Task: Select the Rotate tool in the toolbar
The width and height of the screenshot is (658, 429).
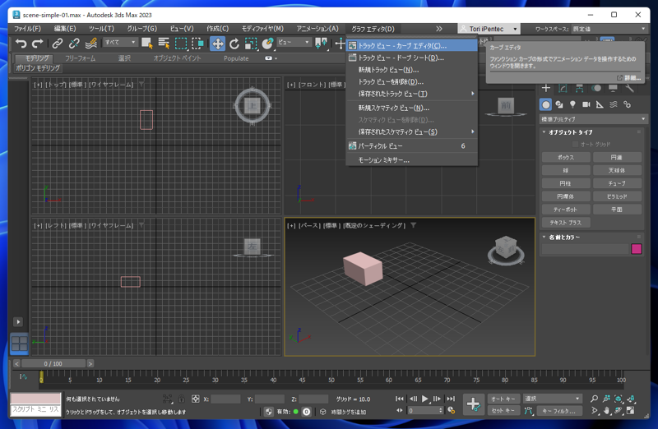Action: pos(234,44)
